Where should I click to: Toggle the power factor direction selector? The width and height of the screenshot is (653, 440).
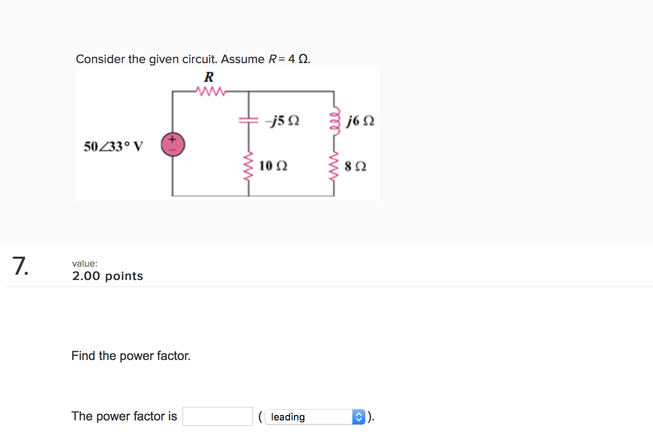coord(315,416)
